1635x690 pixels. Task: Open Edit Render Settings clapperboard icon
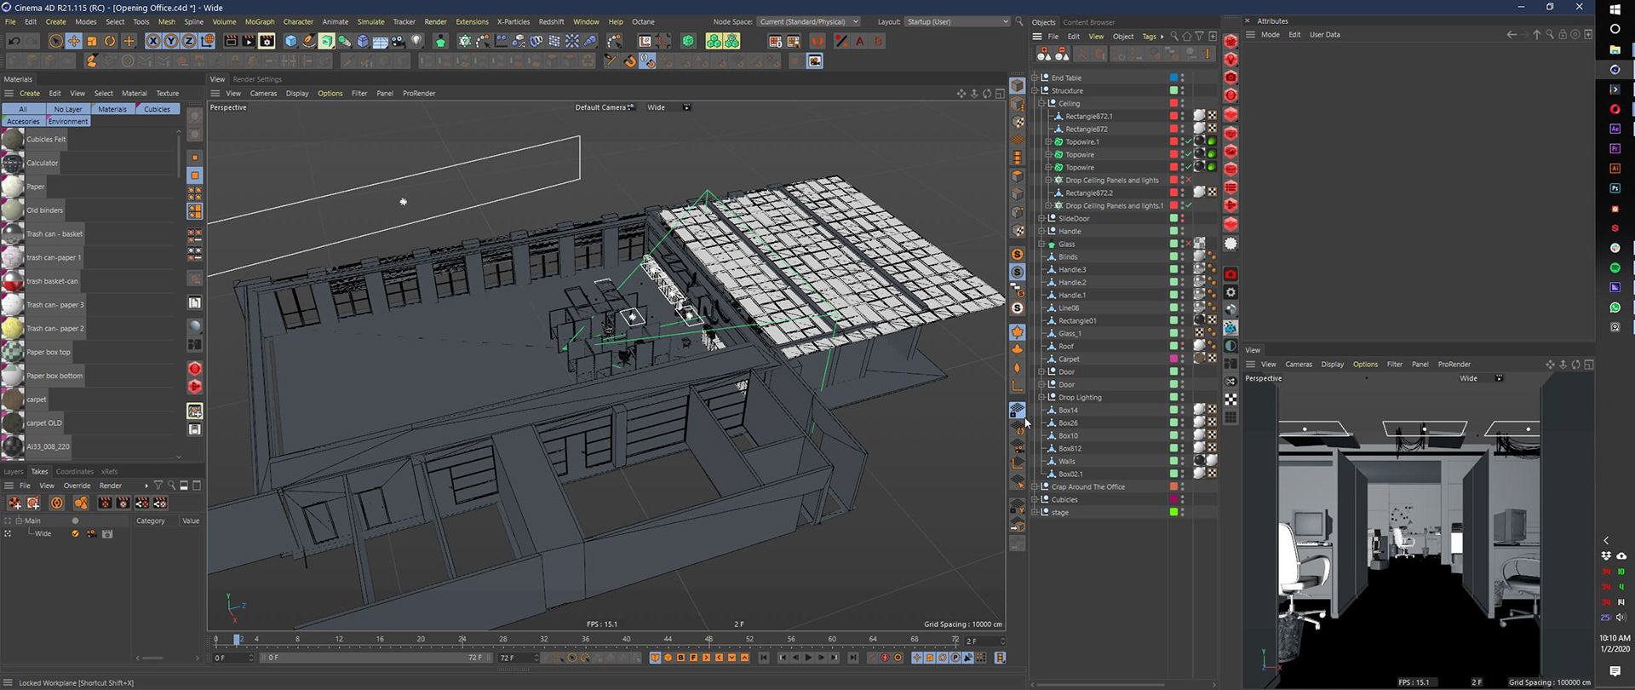267,41
